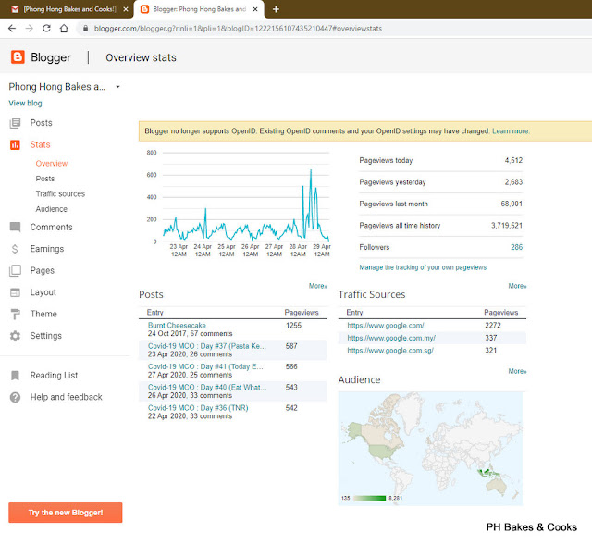592x545 pixels.
Task: Click the browser forward arrow
Action: coord(29,29)
